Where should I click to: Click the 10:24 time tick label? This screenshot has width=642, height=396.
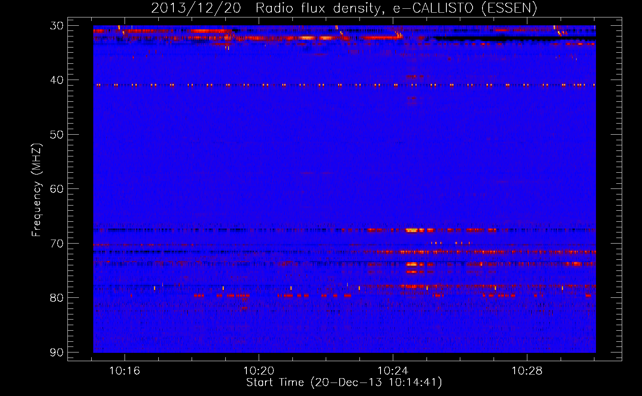pyautogui.click(x=393, y=371)
